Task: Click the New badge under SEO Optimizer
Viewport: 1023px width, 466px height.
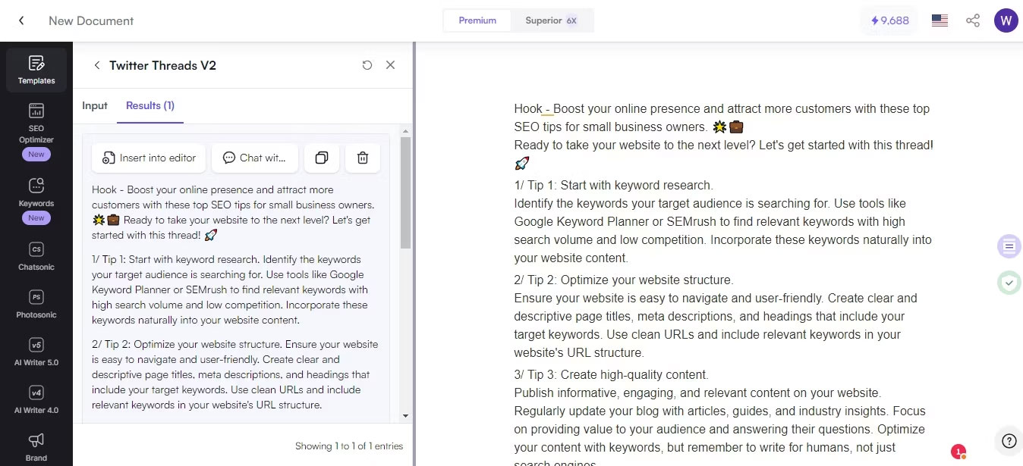Action: pyautogui.click(x=36, y=154)
